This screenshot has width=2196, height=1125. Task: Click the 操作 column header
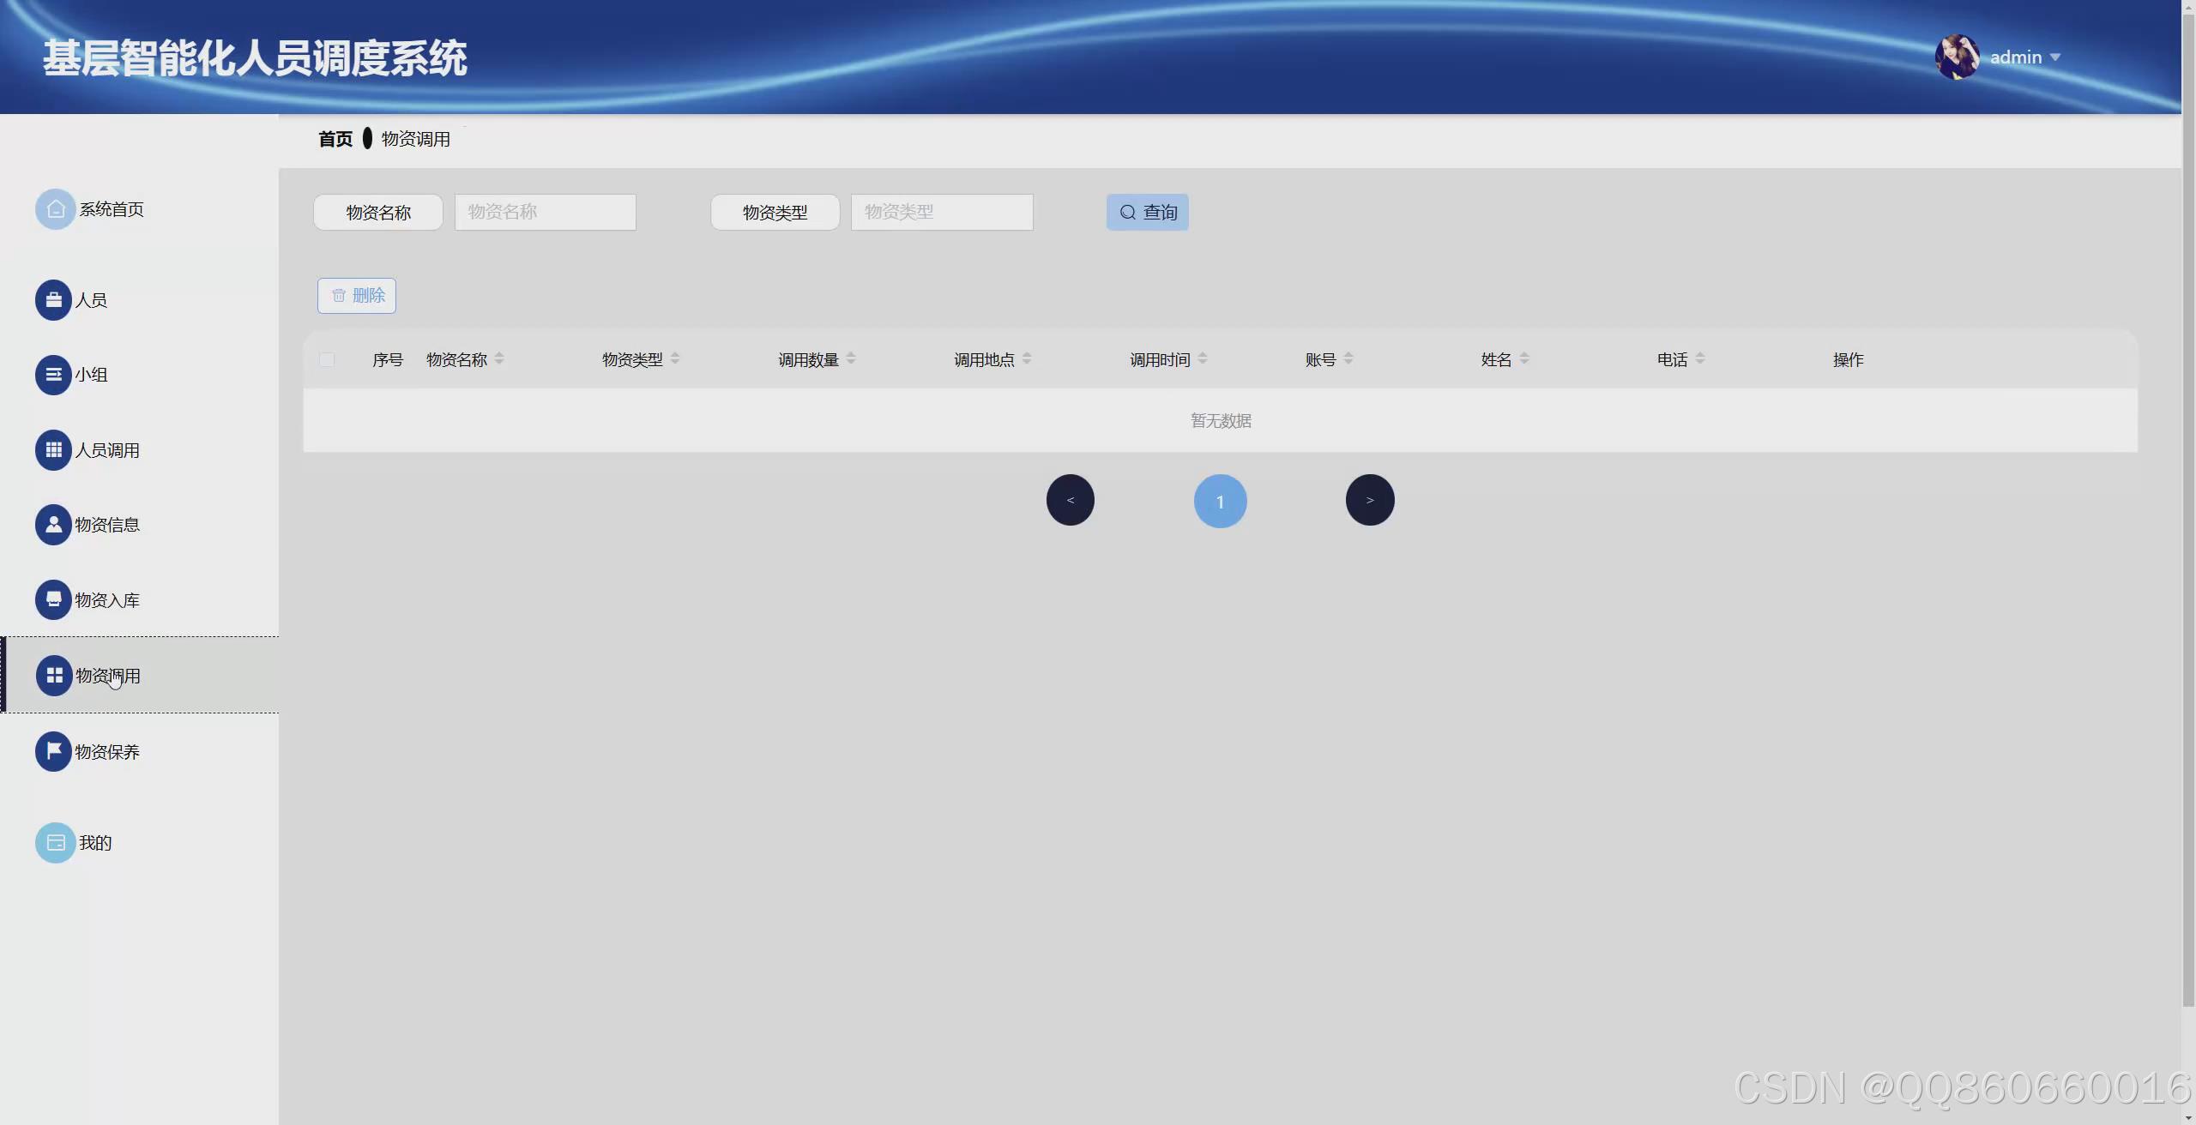tap(1849, 360)
